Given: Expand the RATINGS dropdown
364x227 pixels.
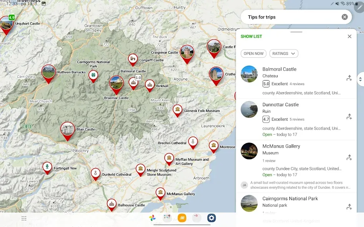Looking at the screenshot, I should click(284, 54).
